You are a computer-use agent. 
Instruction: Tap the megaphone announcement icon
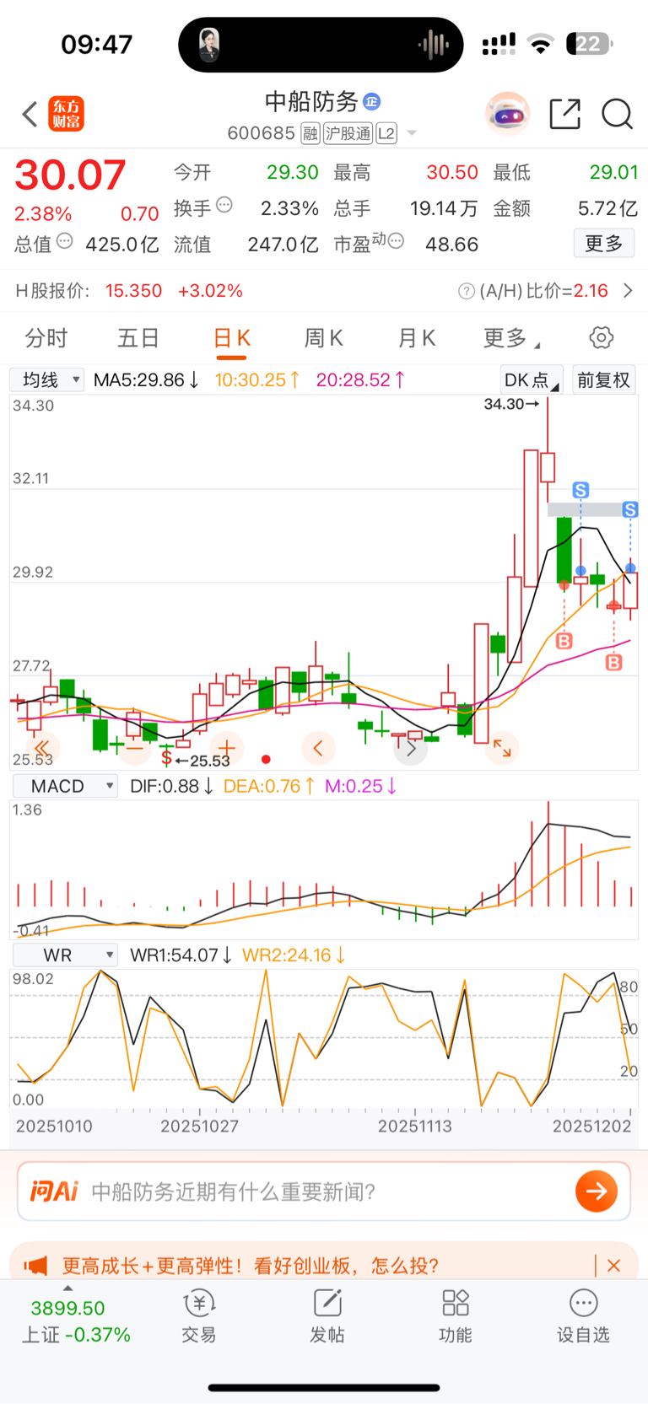[35, 1266]
